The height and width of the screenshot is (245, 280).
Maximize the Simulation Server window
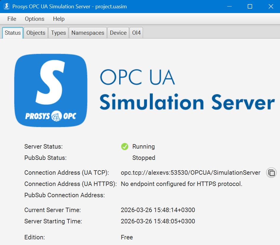click(x=250, y=7)
